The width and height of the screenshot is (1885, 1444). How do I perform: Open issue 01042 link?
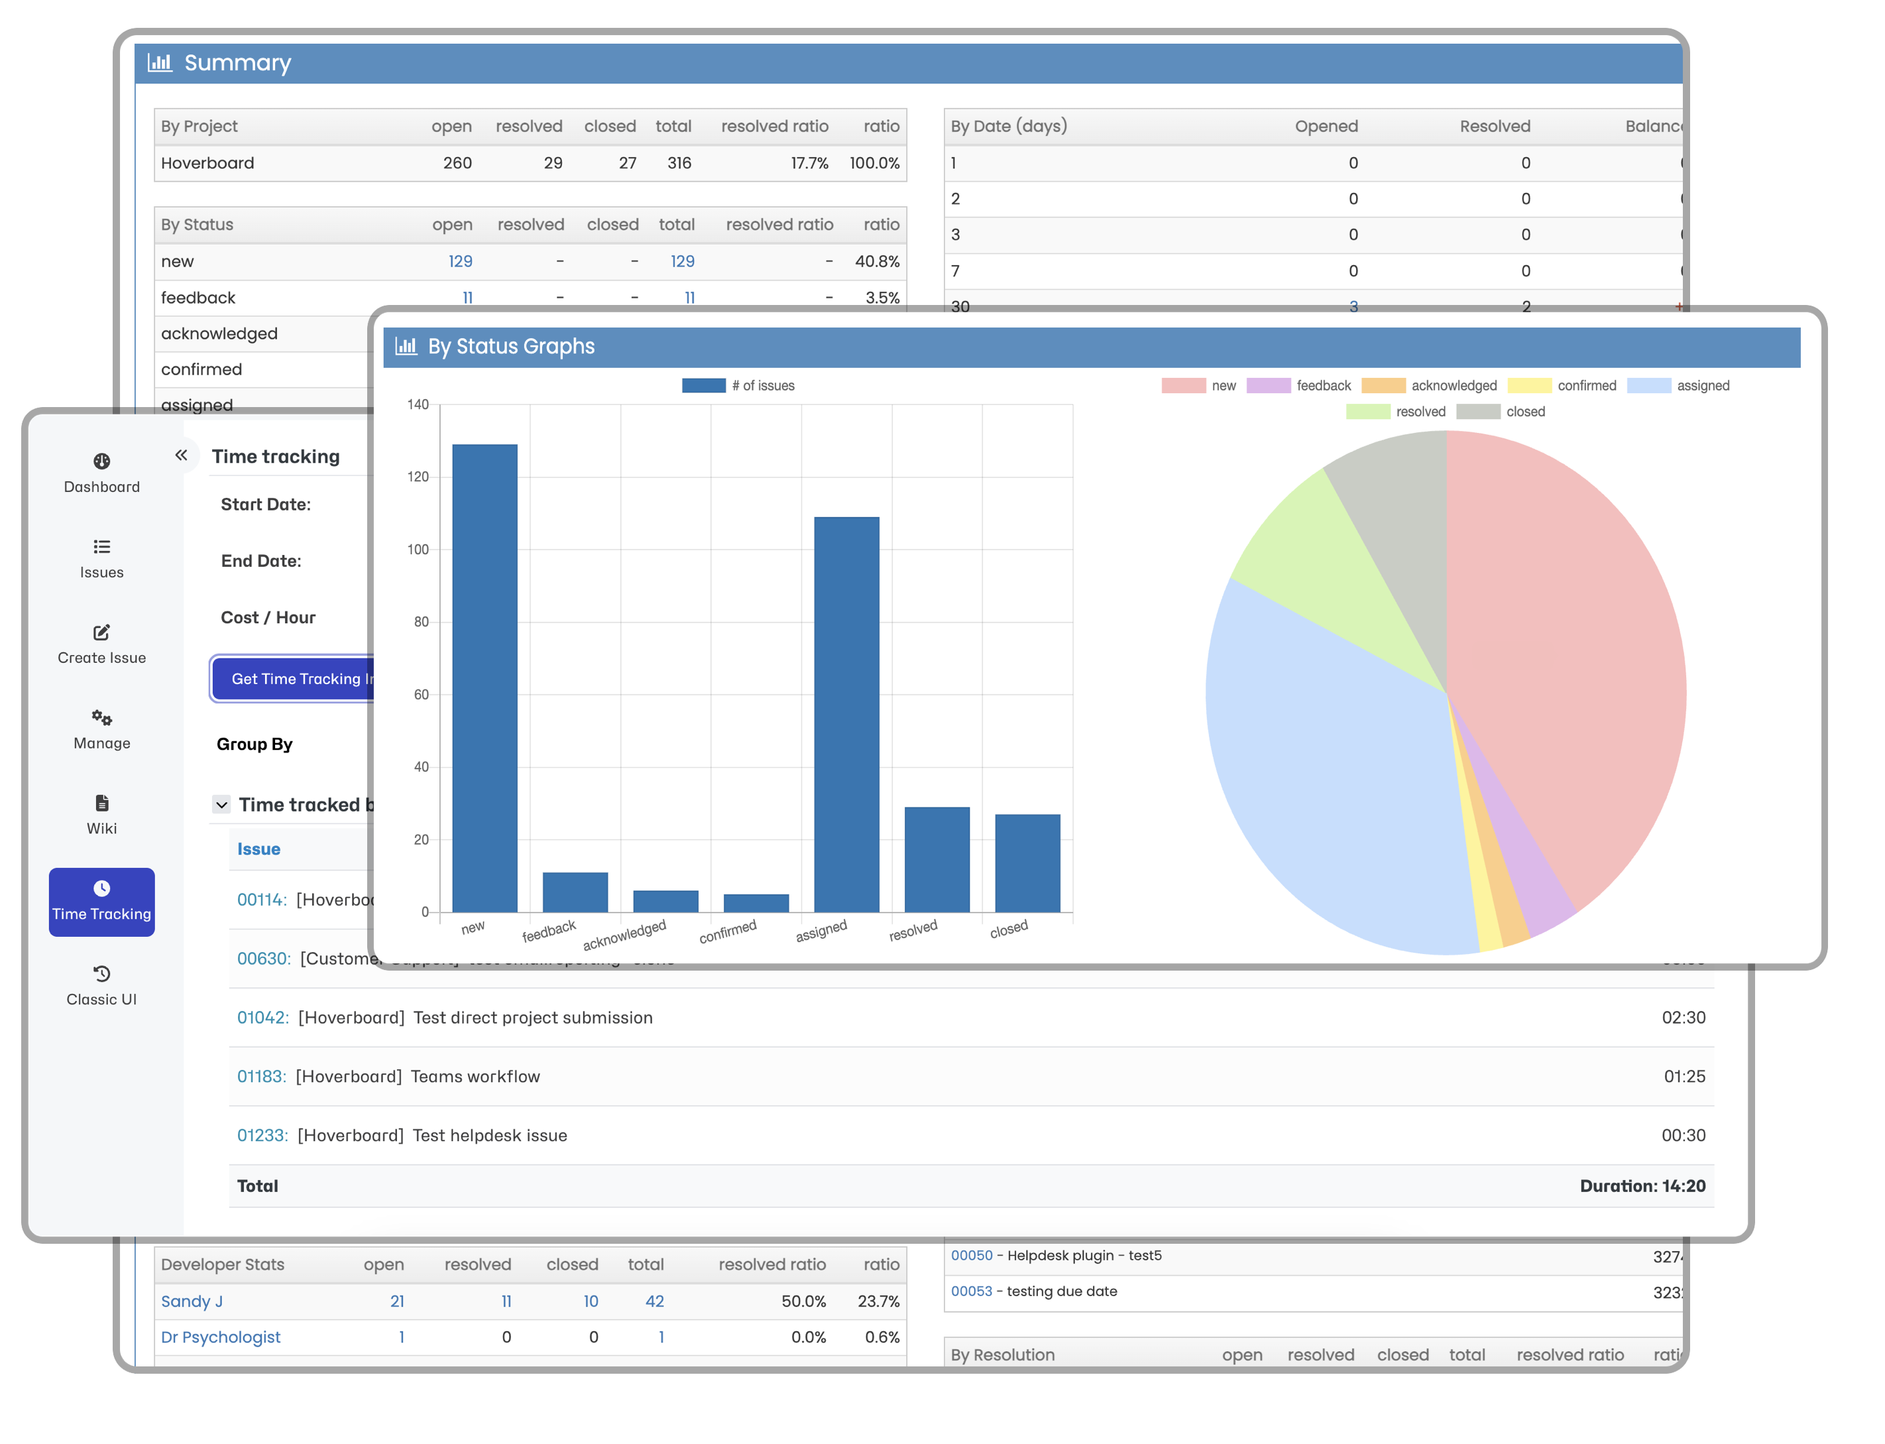tap(262, 1018)
